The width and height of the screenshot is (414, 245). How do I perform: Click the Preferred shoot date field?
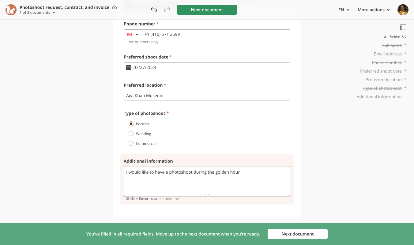(207, 67)
